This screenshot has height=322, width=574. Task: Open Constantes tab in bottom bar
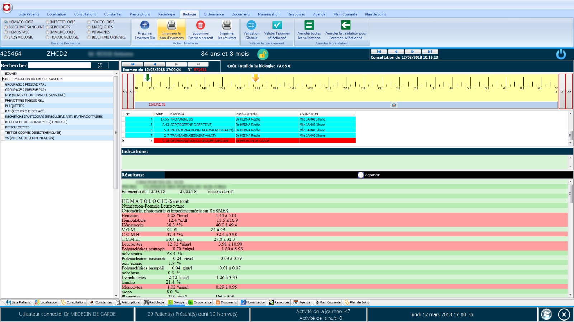pos(101,302)
